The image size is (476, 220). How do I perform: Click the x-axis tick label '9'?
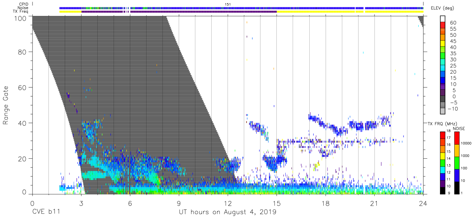tap(179, 203)
